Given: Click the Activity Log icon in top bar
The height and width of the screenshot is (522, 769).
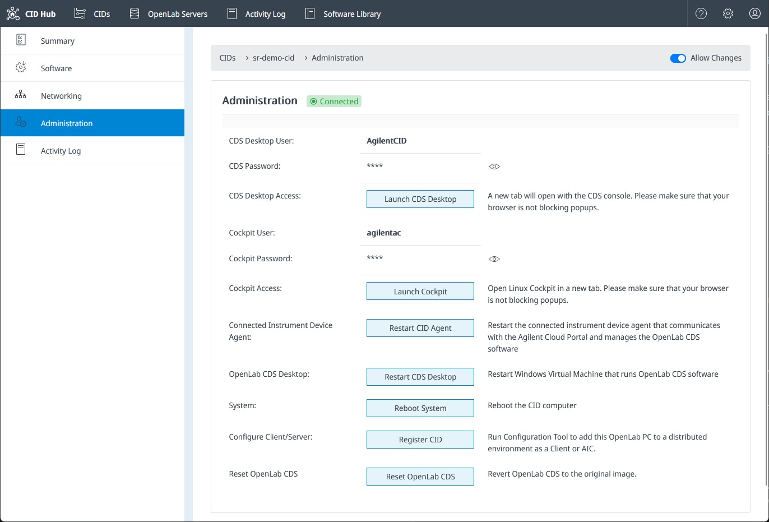Looking at the screenshot, I should [232, 13].
